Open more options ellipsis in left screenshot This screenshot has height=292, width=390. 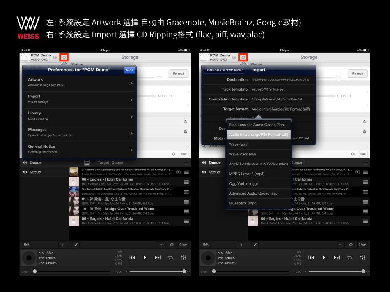coord(162,245)
